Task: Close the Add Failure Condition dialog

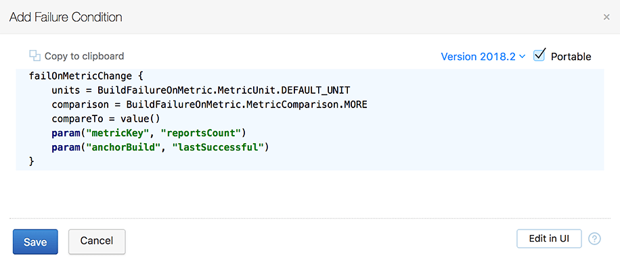Action: click(606, 17)
